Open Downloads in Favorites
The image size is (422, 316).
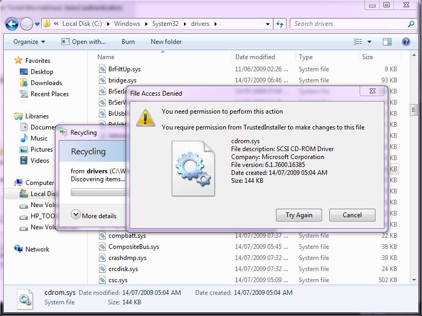click(46, 83)
